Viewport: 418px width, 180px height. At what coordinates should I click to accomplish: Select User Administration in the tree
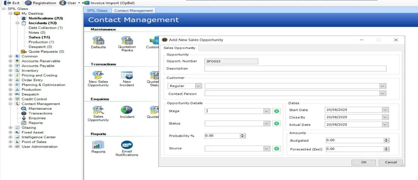coord(40,147)
